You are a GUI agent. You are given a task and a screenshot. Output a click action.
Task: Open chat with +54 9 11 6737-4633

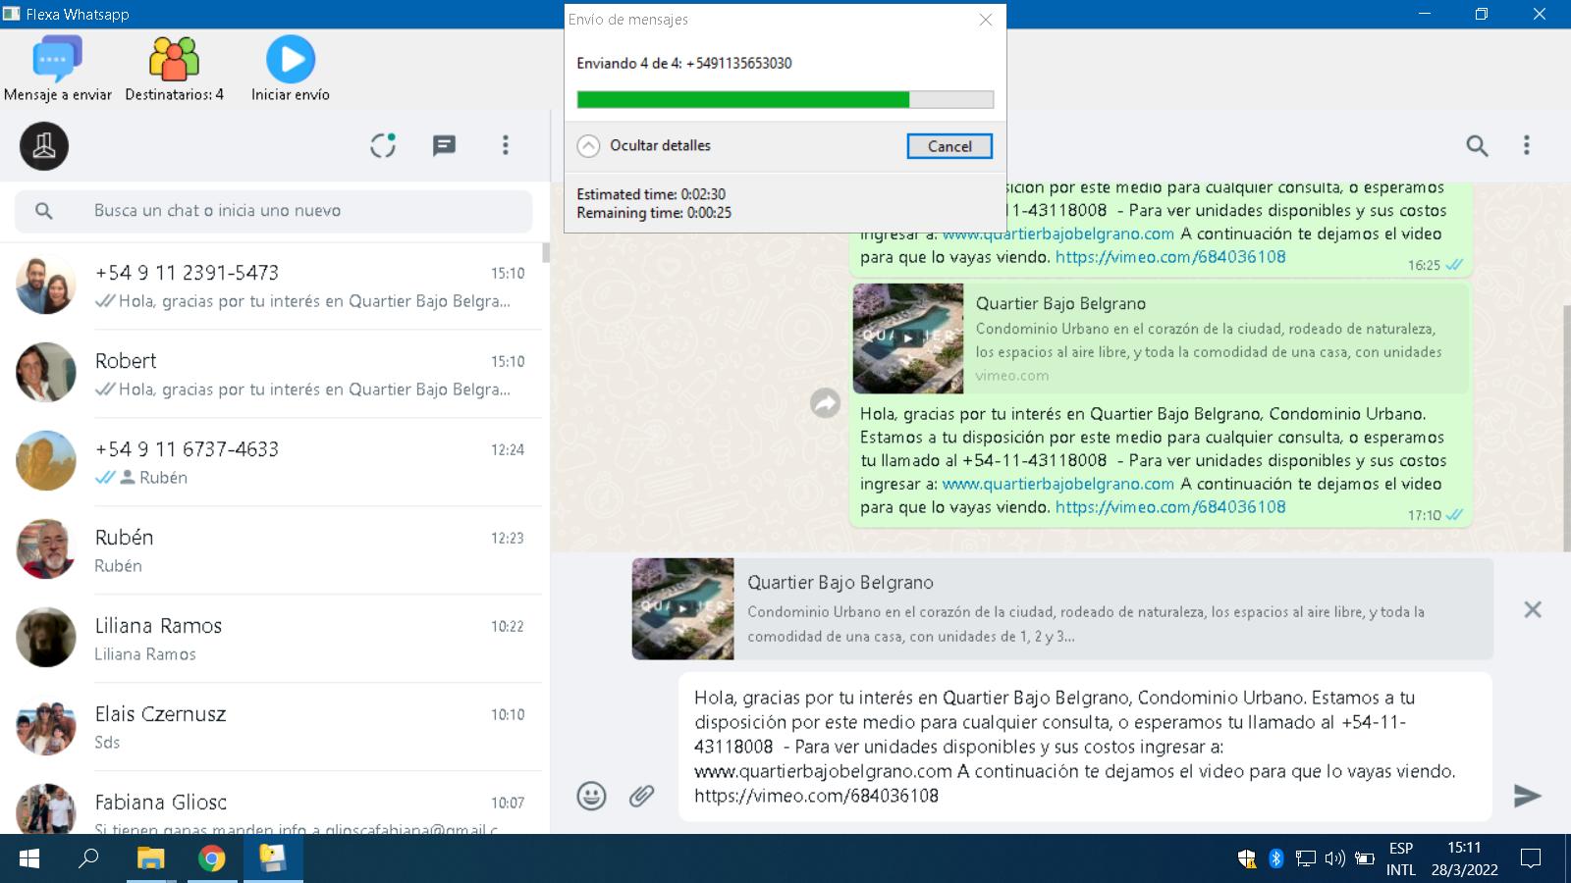coord(271,462)
